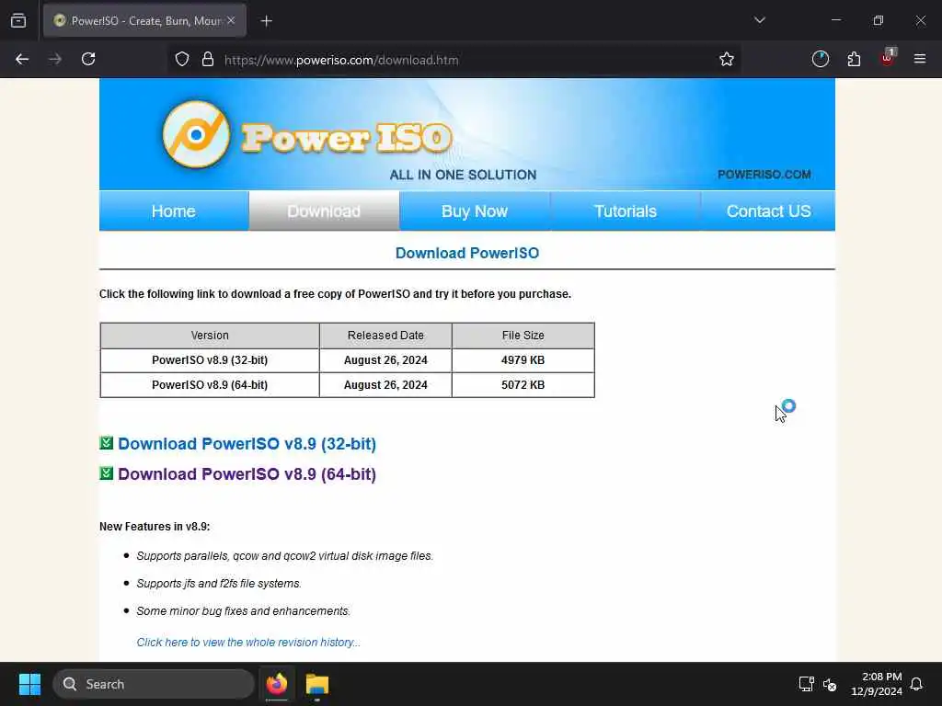Click the 'POWERISO.COM' banner text
The image size is (942, 706).
click(764, 175)
